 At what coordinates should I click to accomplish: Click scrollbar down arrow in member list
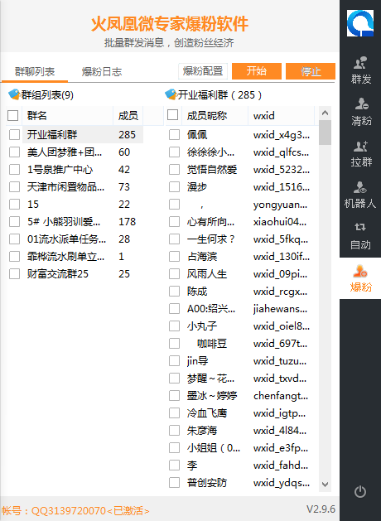point(325,485)
